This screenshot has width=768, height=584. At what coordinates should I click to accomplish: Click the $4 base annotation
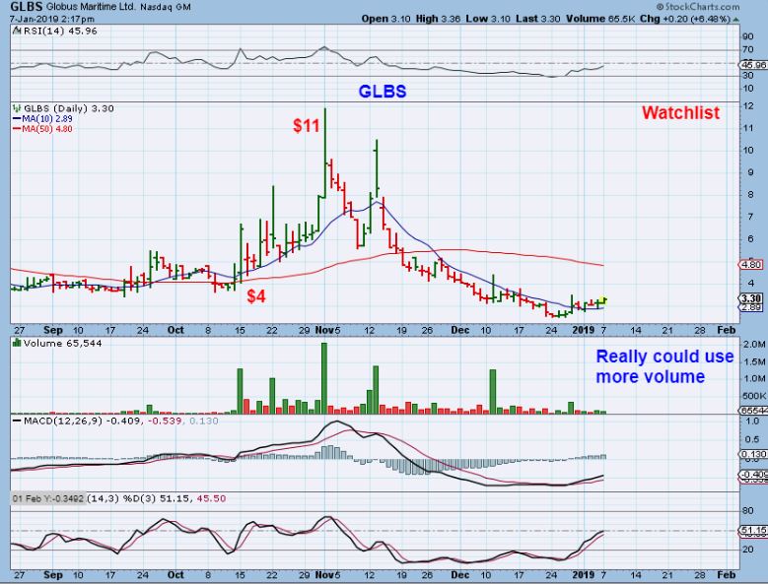[256, 295]
